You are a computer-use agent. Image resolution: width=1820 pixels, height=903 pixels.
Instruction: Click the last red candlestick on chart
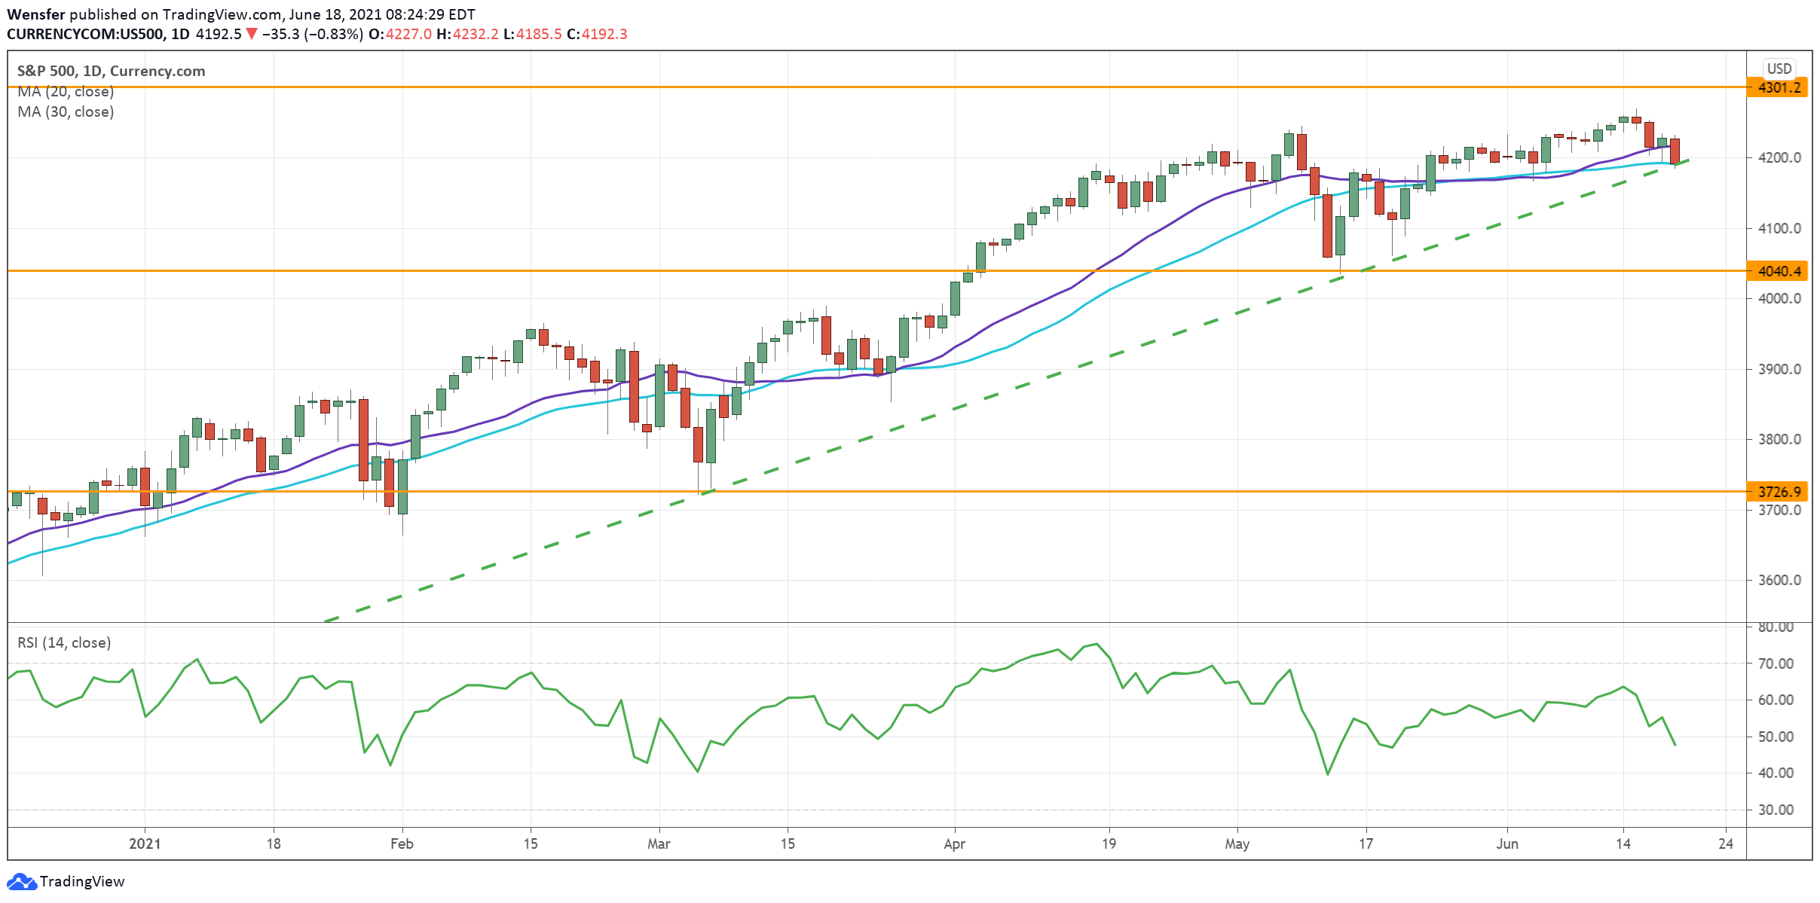pos(1675,151)
